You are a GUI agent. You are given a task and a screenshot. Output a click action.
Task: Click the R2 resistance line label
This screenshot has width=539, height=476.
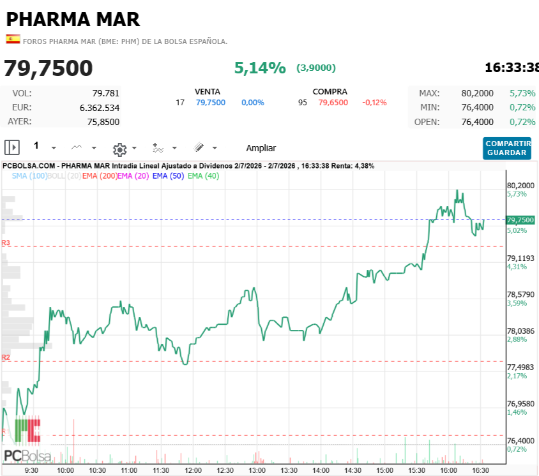pyautogui.click(x=6, y=357)
